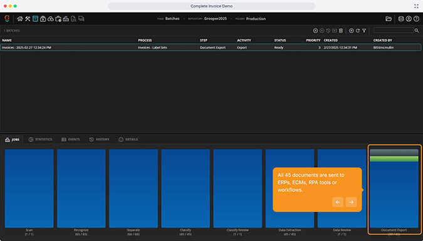Sort by the STATUS column header
423x241 pixels.
[x=280, y=40]
